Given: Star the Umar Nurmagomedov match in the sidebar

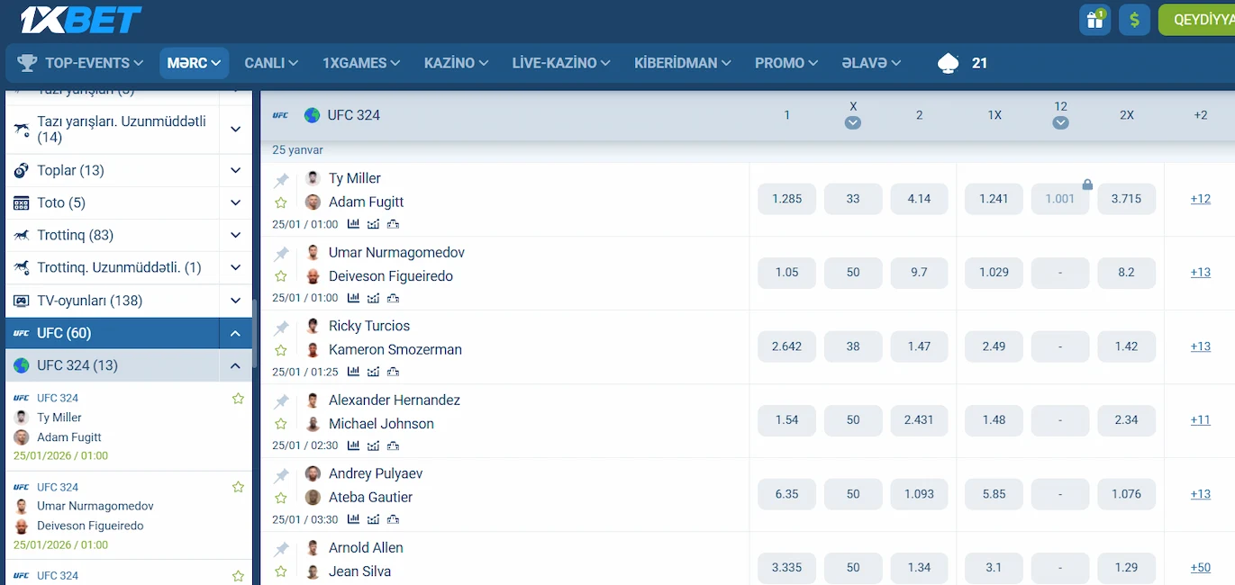Looking at the screenshot, I should (238, 487).
